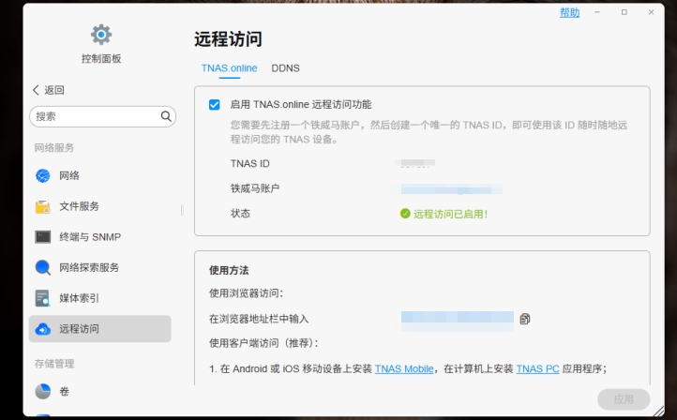The image size is (677, 420).
Task: Open the TNAS Mobile download link
Action: point(404,368)
